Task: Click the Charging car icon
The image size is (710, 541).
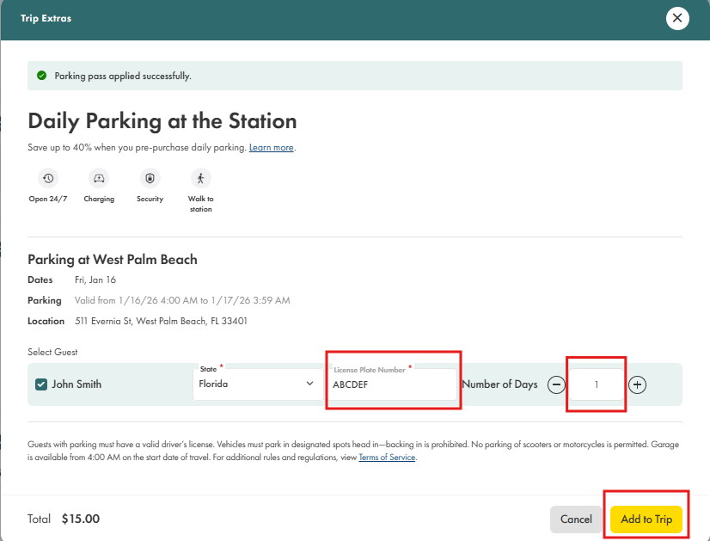Action: coord(99,178)
